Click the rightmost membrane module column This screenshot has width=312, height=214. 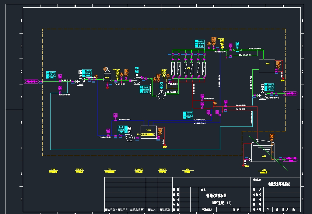[204, 69]
